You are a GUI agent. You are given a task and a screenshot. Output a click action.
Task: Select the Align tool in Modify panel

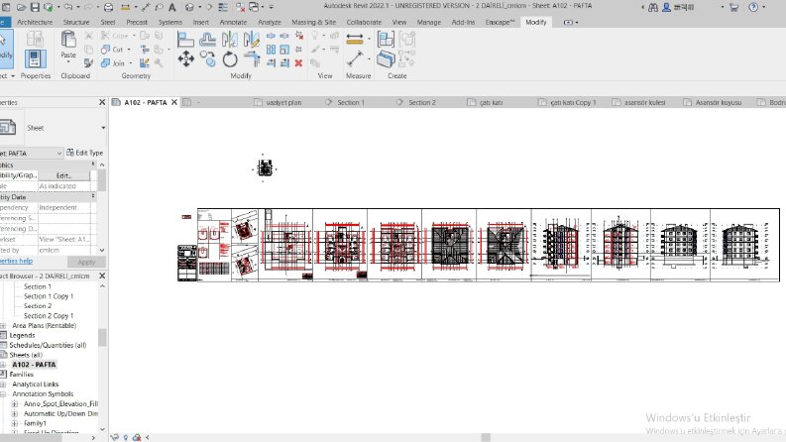(x=185, y=40)
